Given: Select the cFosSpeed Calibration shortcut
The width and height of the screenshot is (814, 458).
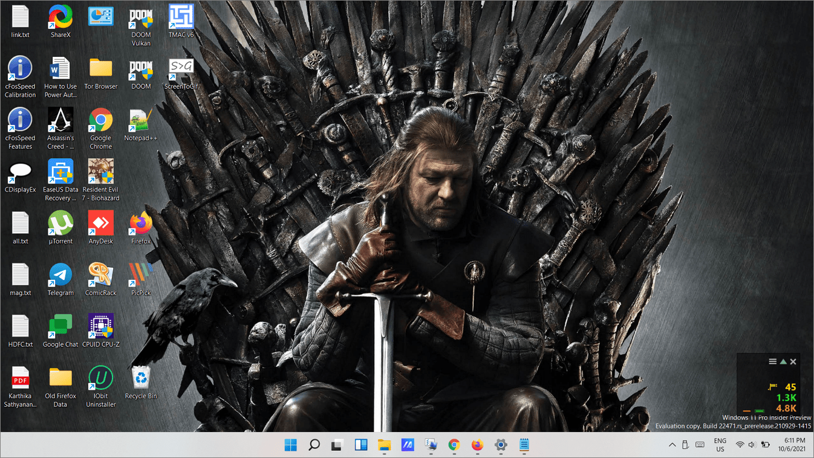Looking at the screenshot, I should [x=20, y=77].
